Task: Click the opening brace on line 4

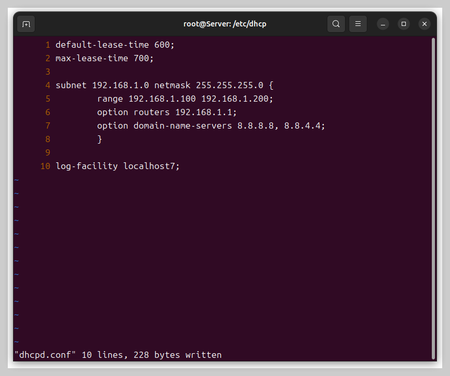Action: coord(271,86)
